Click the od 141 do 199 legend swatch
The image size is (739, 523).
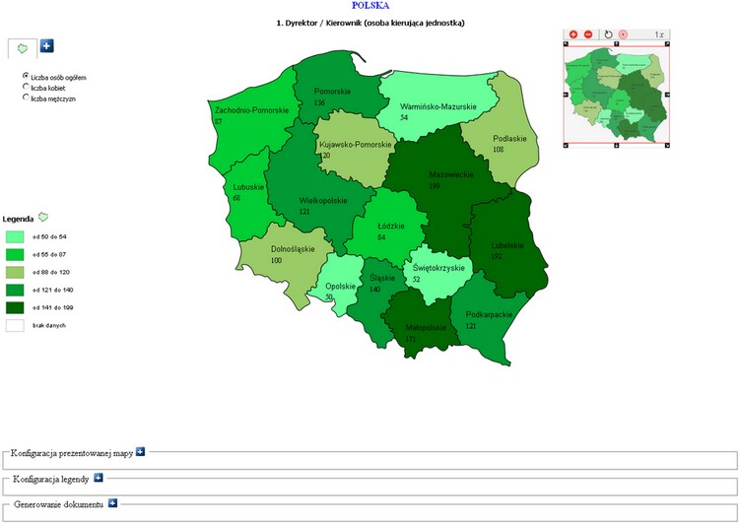click(15, 307)
